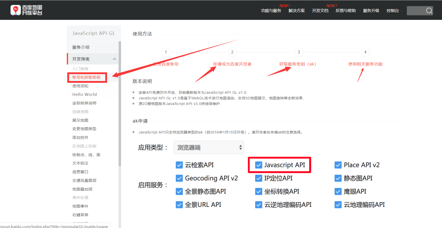This screenshot has height=228, width=442.
Task: Open 反馈与帮助 nav menu
Action: tap(346, 11)
